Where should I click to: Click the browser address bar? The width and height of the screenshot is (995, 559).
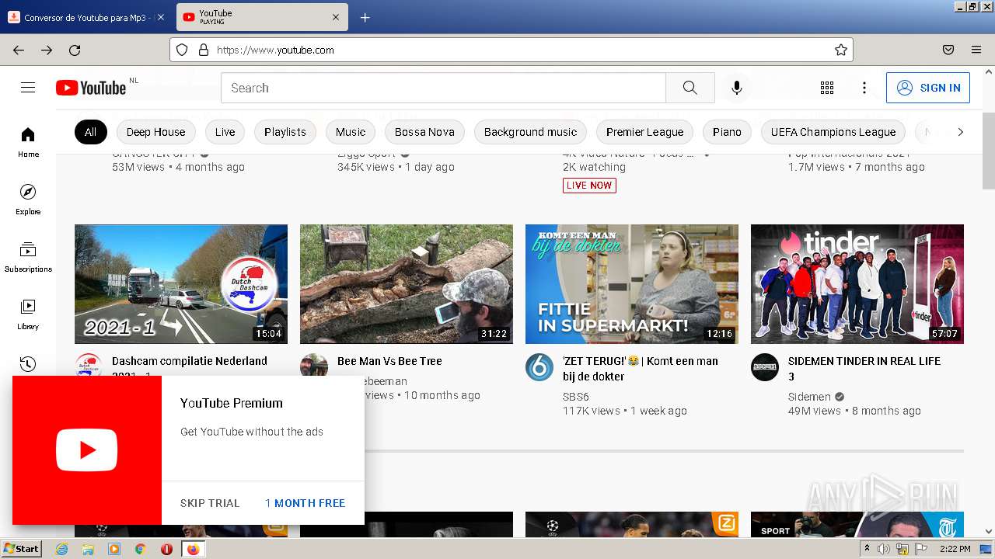pyautogui.click(x=511, y=50)
